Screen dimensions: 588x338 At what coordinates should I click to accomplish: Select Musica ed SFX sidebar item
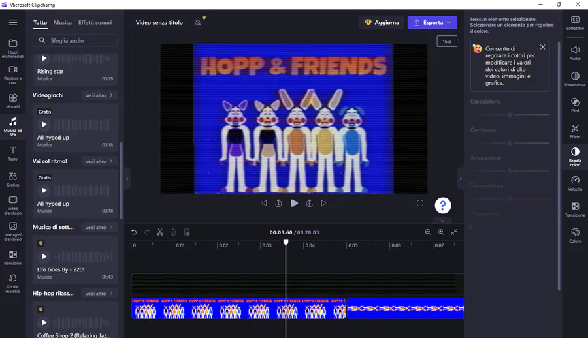13,127
